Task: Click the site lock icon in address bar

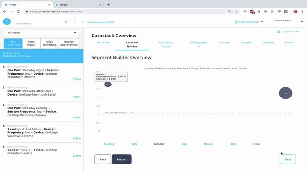Action: coord(27,11)
